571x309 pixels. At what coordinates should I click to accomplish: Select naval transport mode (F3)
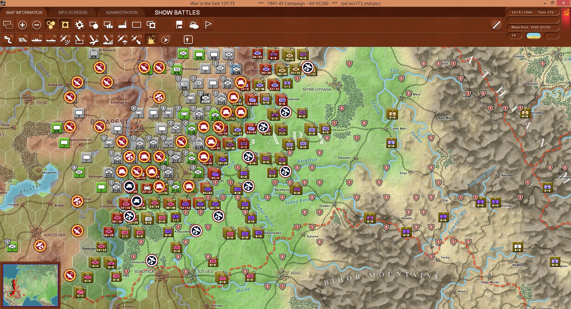click(x=37, y=40)
